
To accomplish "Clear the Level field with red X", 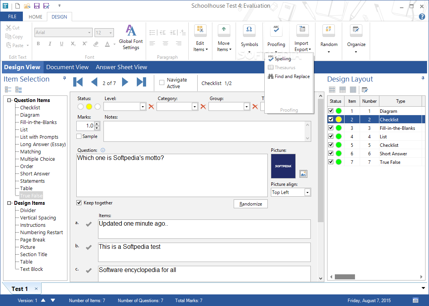I will coord(151,107).
